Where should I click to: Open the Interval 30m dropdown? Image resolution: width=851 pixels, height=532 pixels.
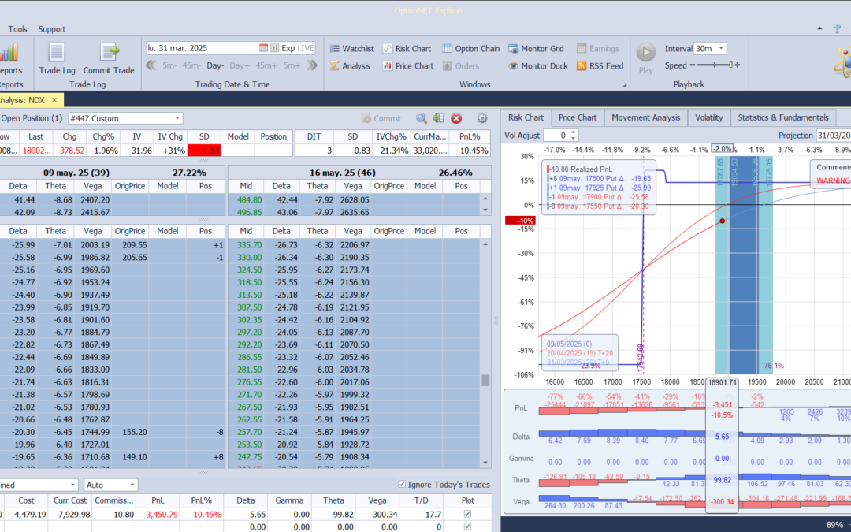pos(721,49)
